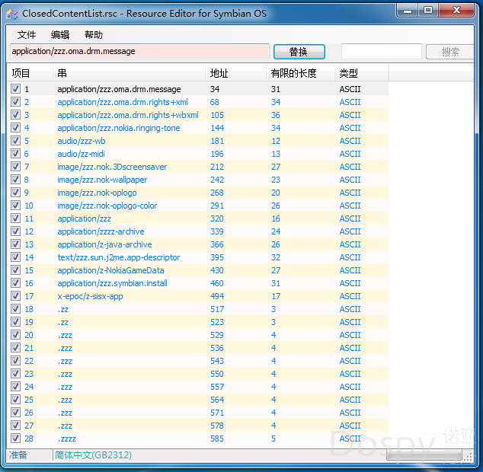Screen dimensions: 483x472
Task: Toggle the checkbox for item 12
Action: click(15, 231)
